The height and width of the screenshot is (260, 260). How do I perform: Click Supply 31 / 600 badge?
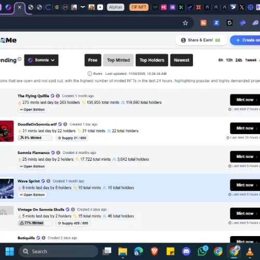tap(72, 138)
